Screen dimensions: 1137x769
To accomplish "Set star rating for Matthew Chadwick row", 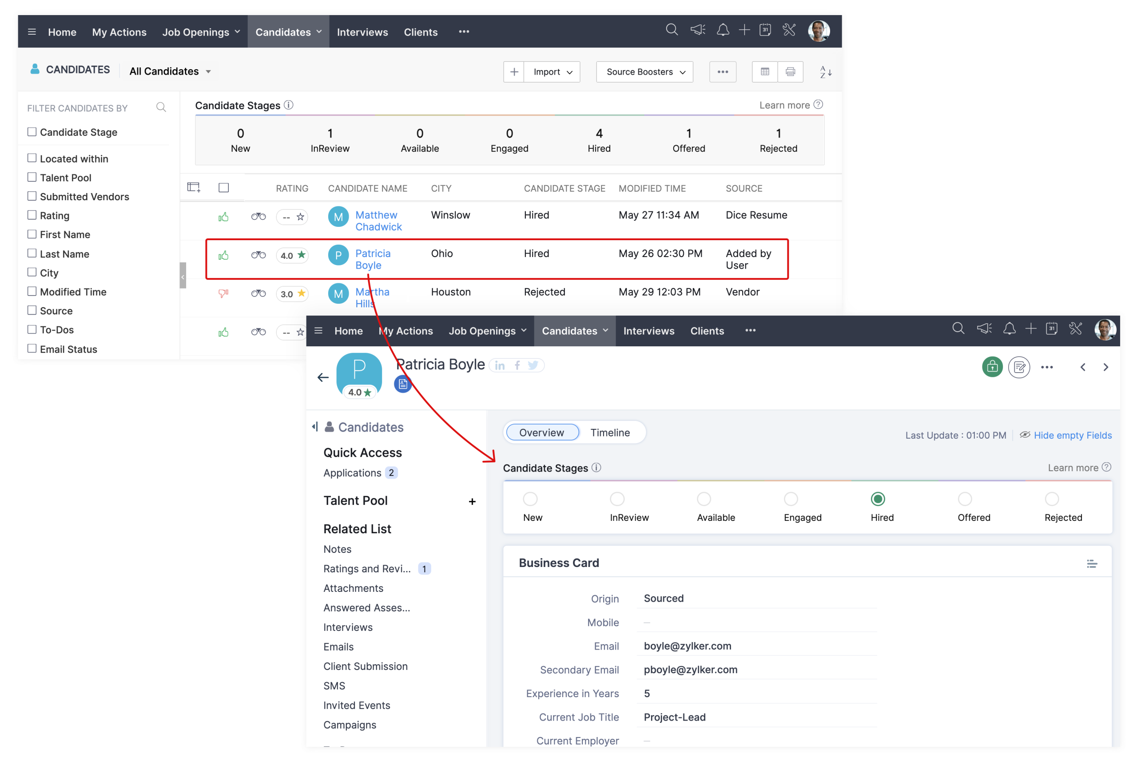I will click(x=300, y=217).
